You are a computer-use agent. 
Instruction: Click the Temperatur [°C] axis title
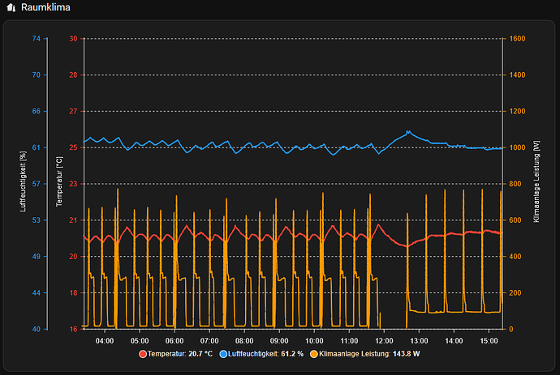pos(59,181)
